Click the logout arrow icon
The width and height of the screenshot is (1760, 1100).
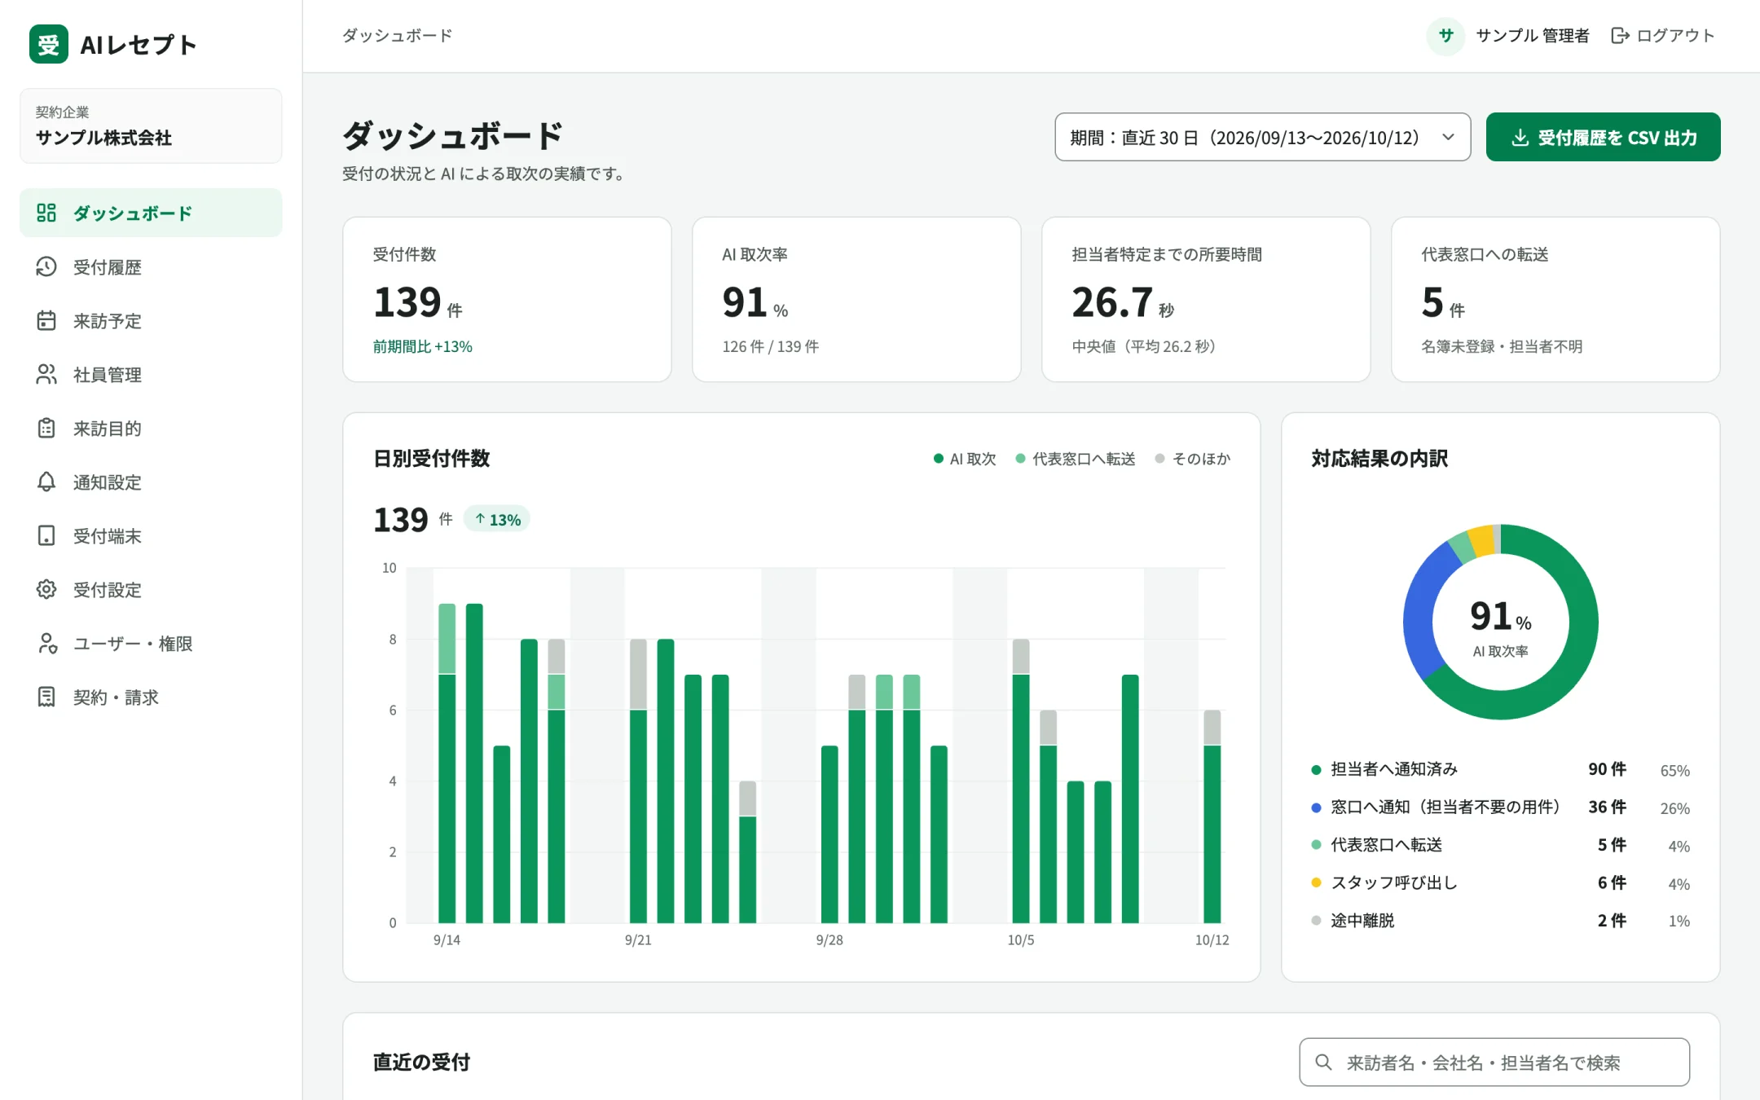[x=1620, y=36]
